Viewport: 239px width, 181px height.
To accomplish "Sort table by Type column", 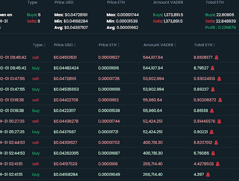I will click(x=39, y=45).
